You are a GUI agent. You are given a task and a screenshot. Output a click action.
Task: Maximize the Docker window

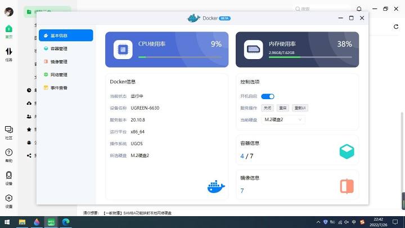(351, 18)
